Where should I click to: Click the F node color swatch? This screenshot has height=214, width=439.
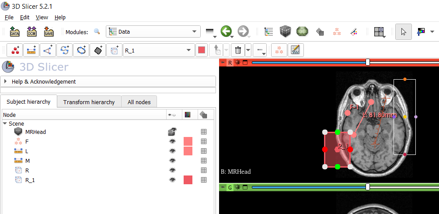[188, 141]
